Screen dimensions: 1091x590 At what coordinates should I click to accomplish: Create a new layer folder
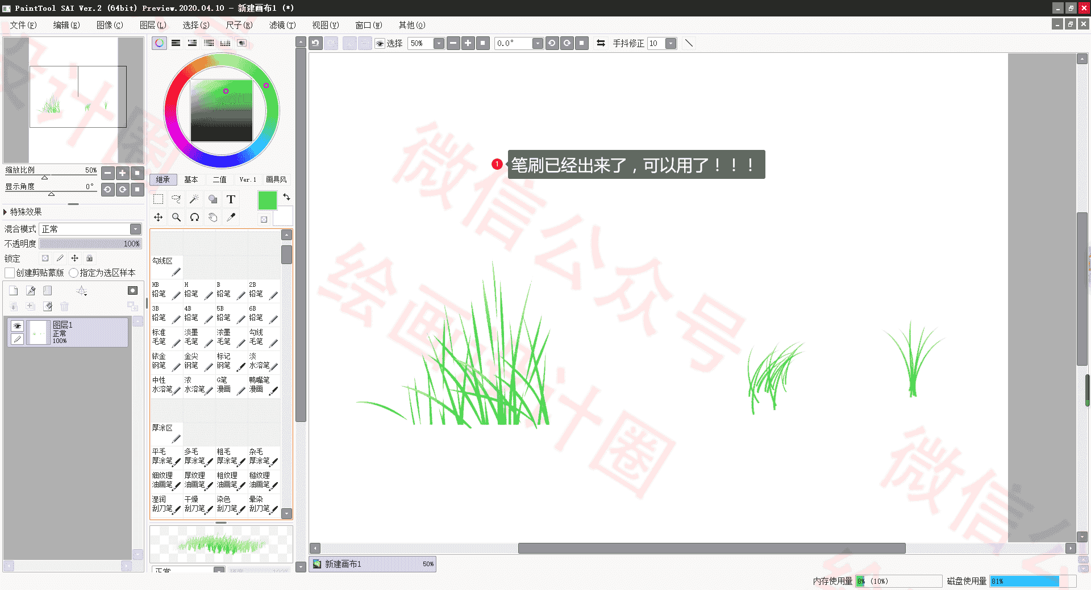pyautogui.click(x=48, y=291)
